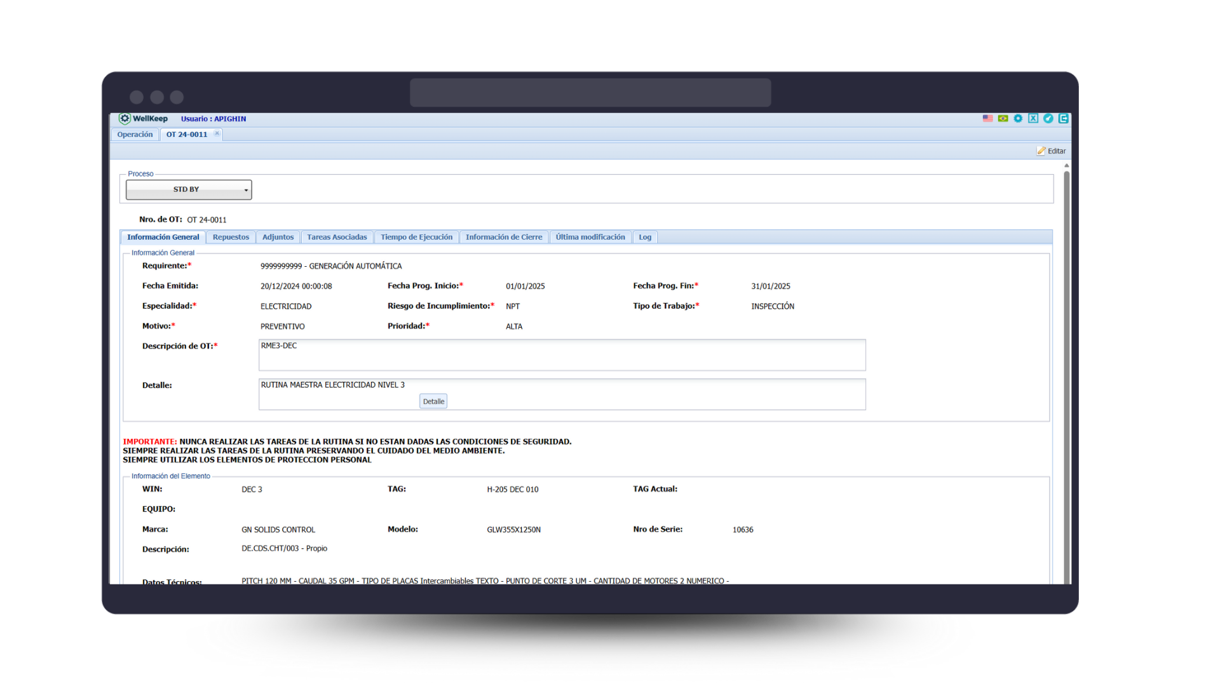Viewport: 1220px width, 686px height.
Task: Switch language with the Brazil flag icon
Action: click(x=1003, y=119)
